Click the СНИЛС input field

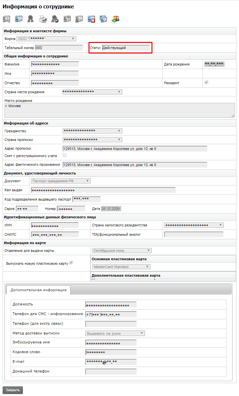coord(55,234)
